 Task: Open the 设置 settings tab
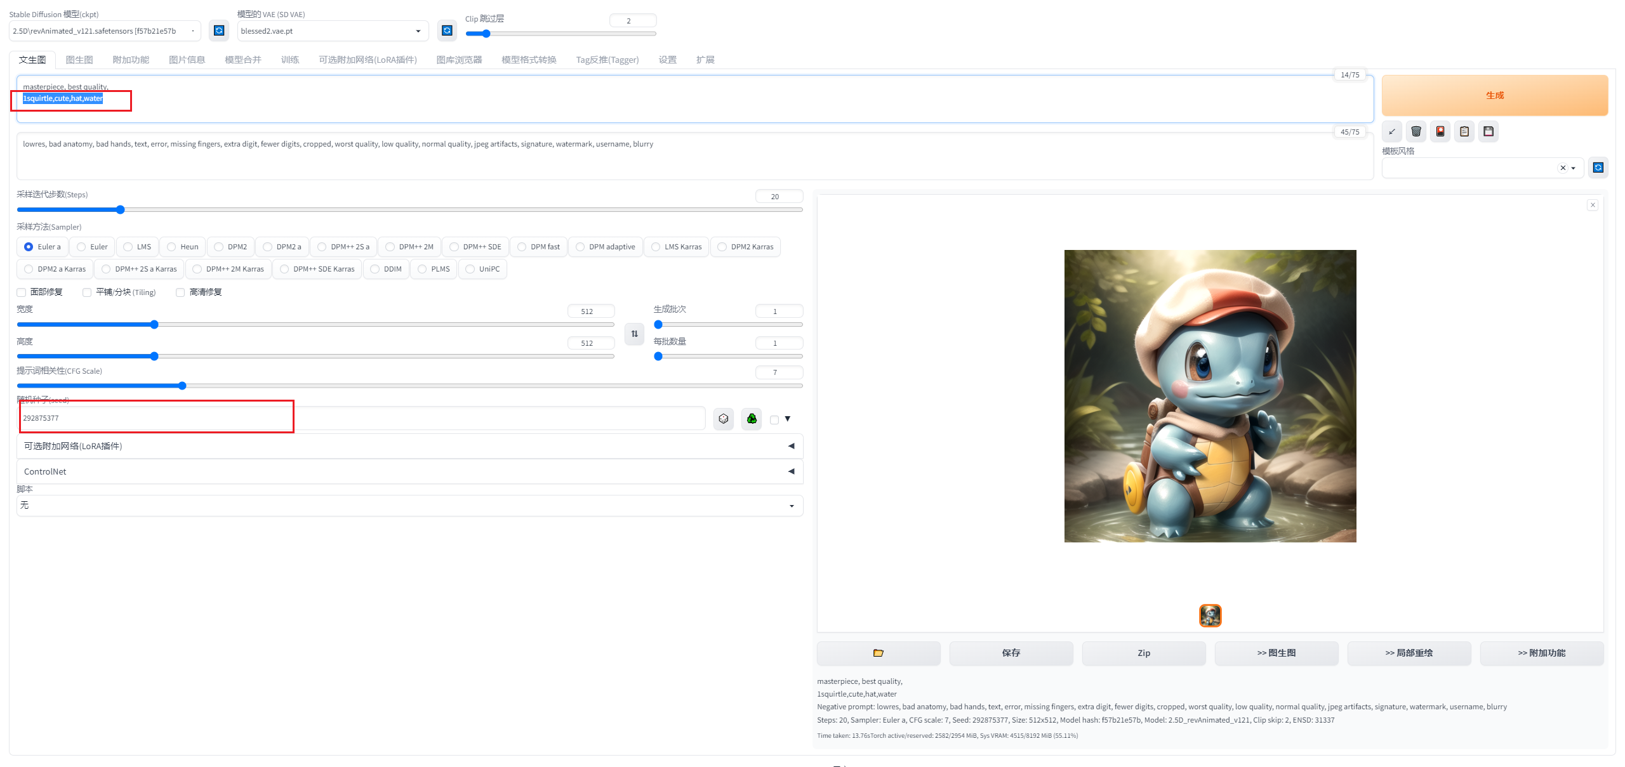coord(667,60)
